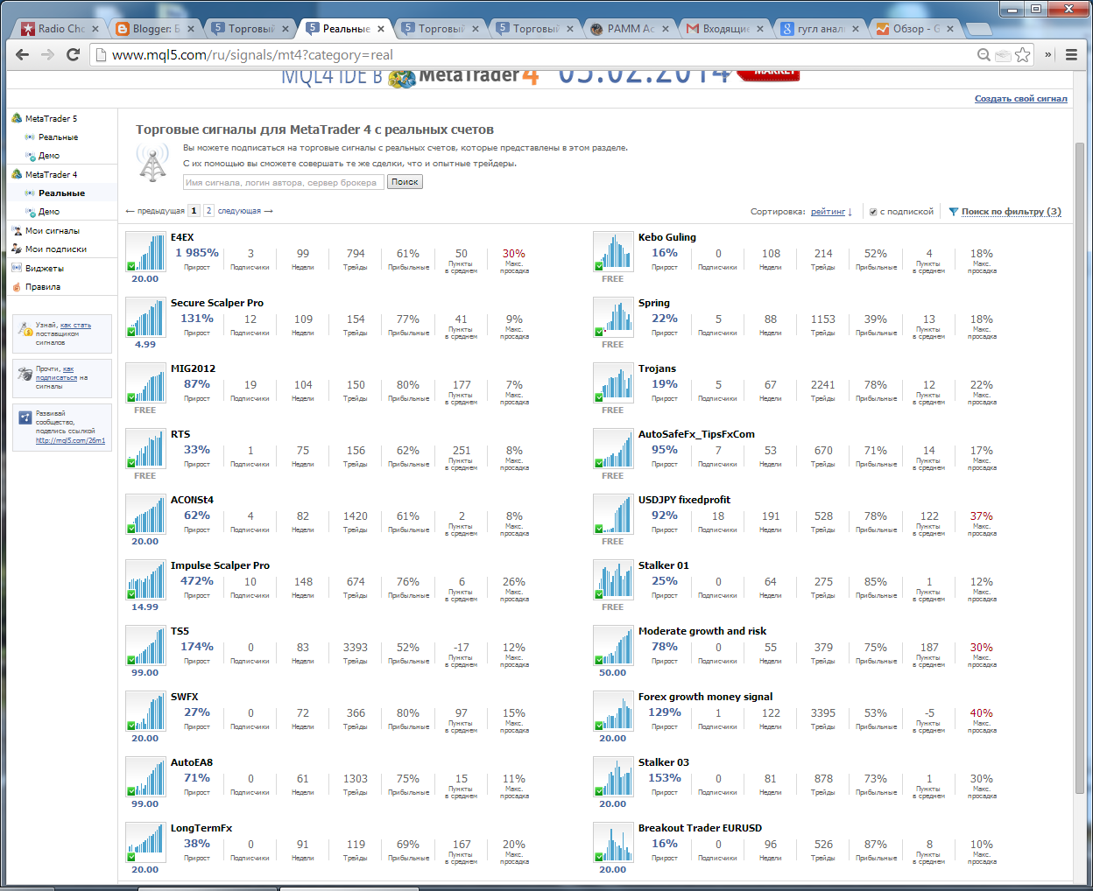1093x891 pixels.
Task: Click the Правила sidebar icon
Action: point(17,287)
